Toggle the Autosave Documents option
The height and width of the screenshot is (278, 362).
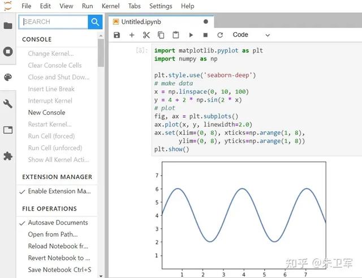coord(57,223)
